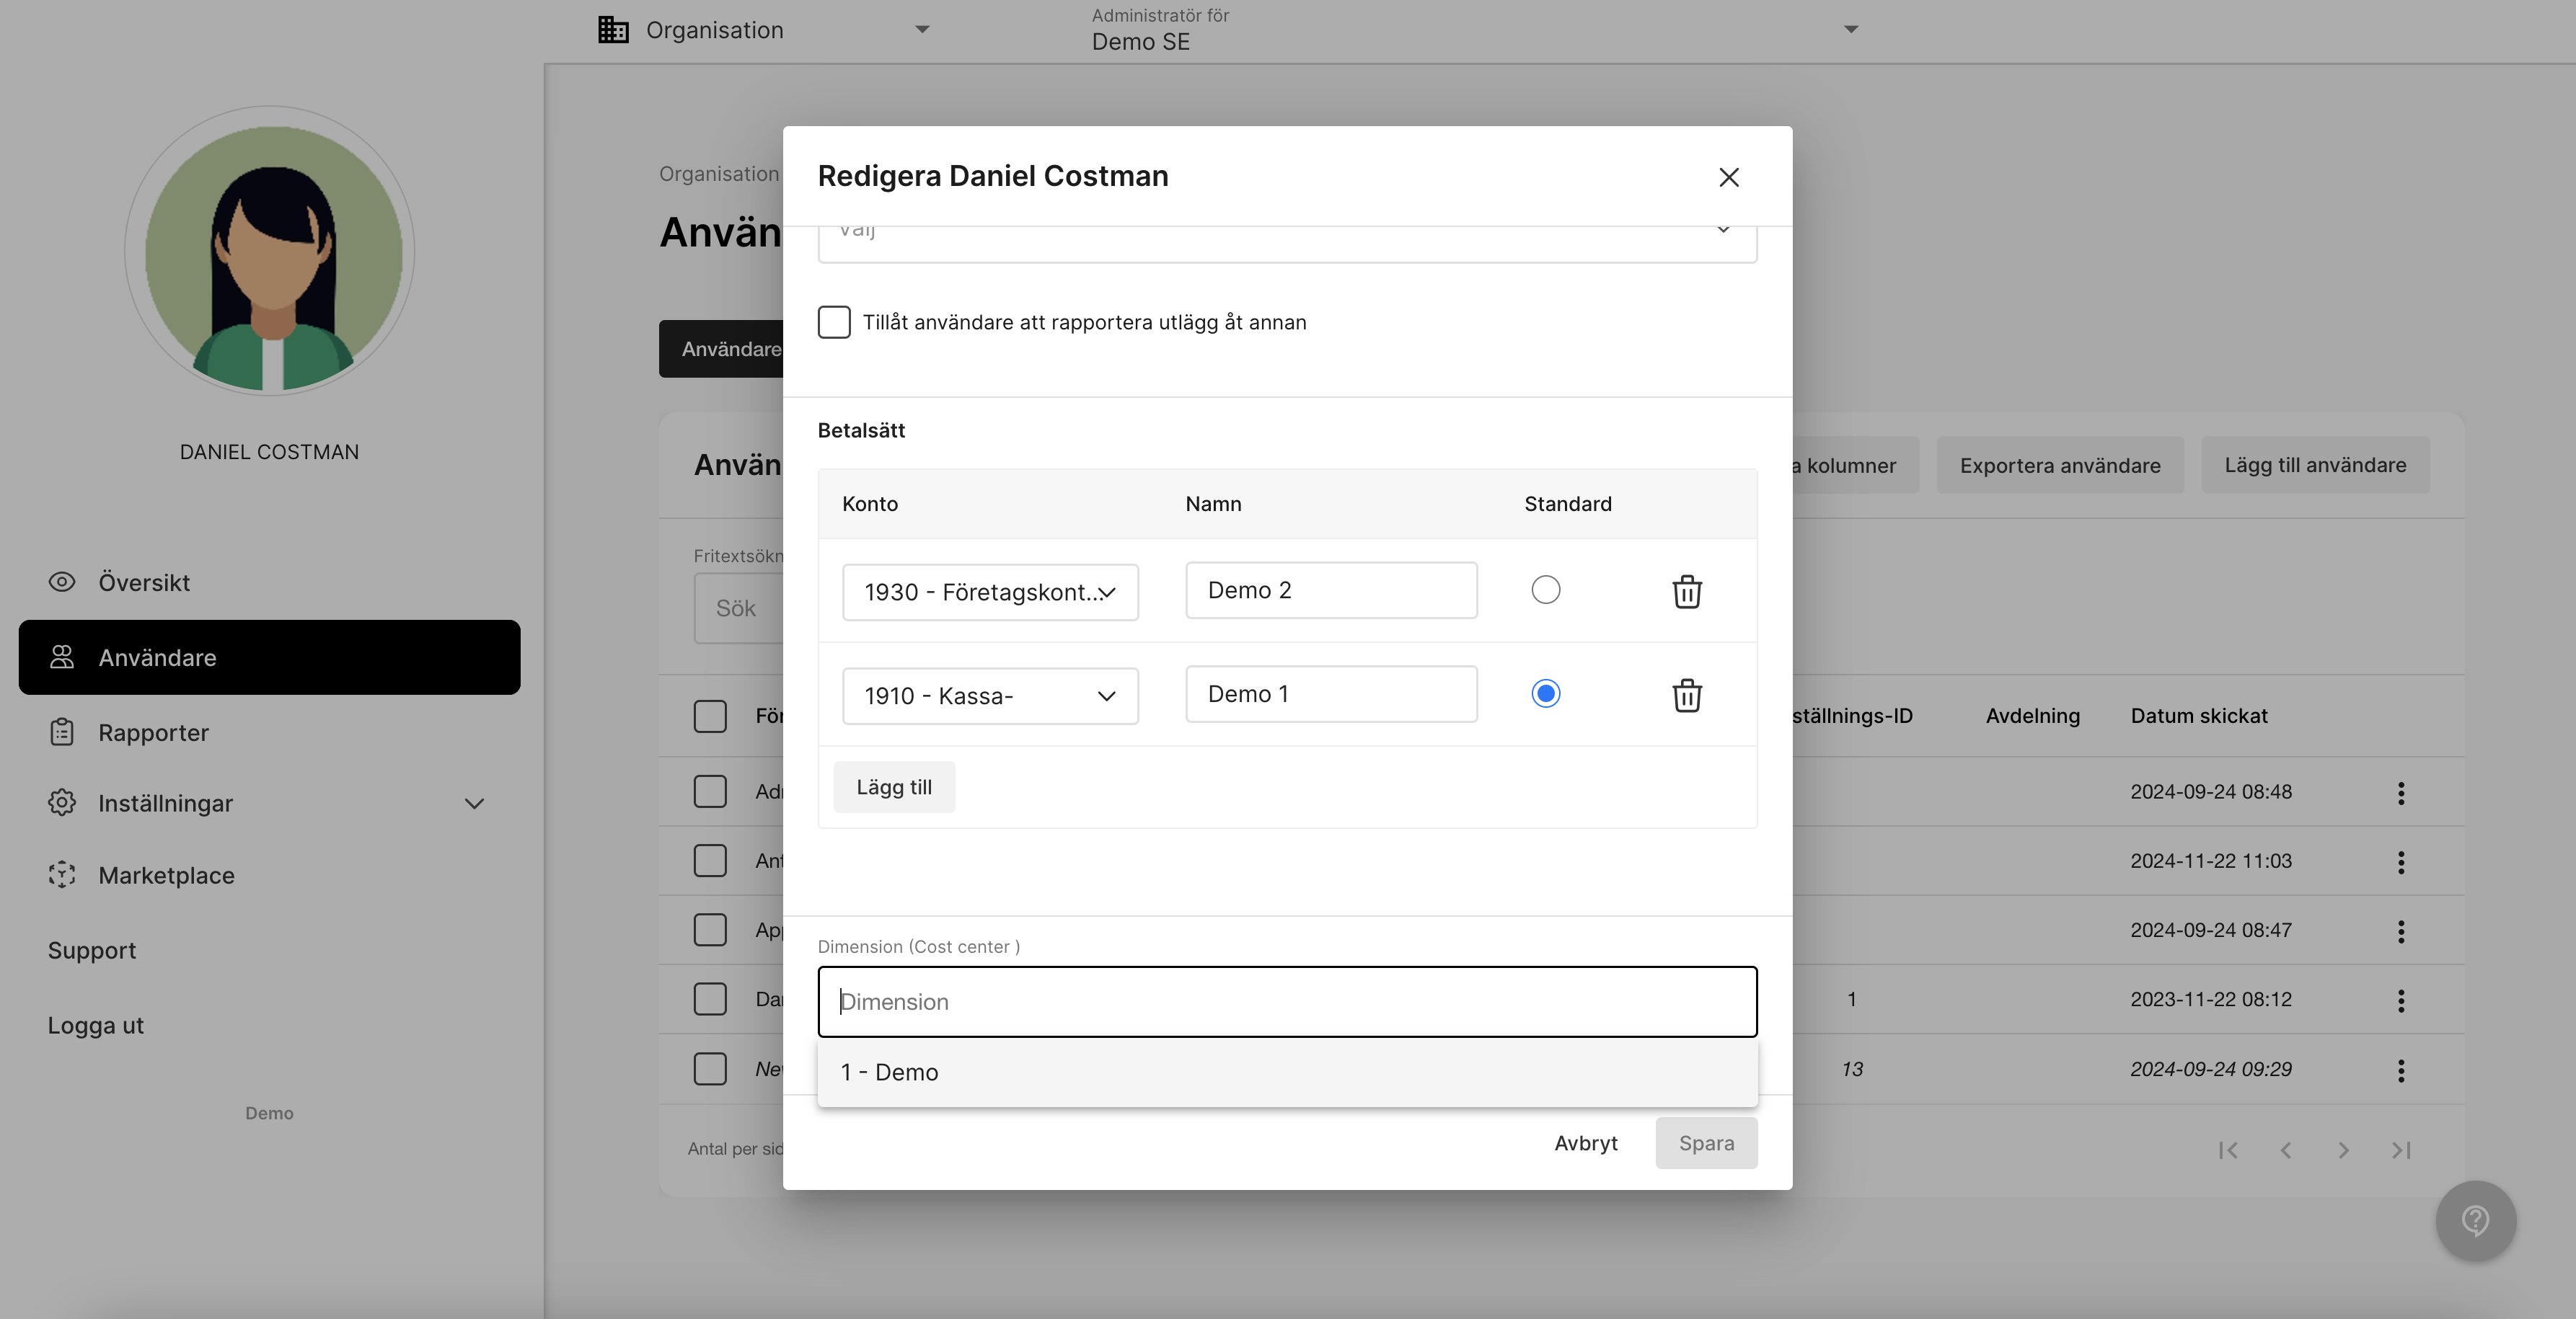2576x1319 pixels.
Task: Open row menu for 2024-09-24 08:48 entry
Action: pyautogui.click(x=2401, y=792)
